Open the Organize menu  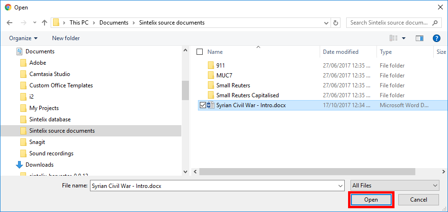[23, 38]
